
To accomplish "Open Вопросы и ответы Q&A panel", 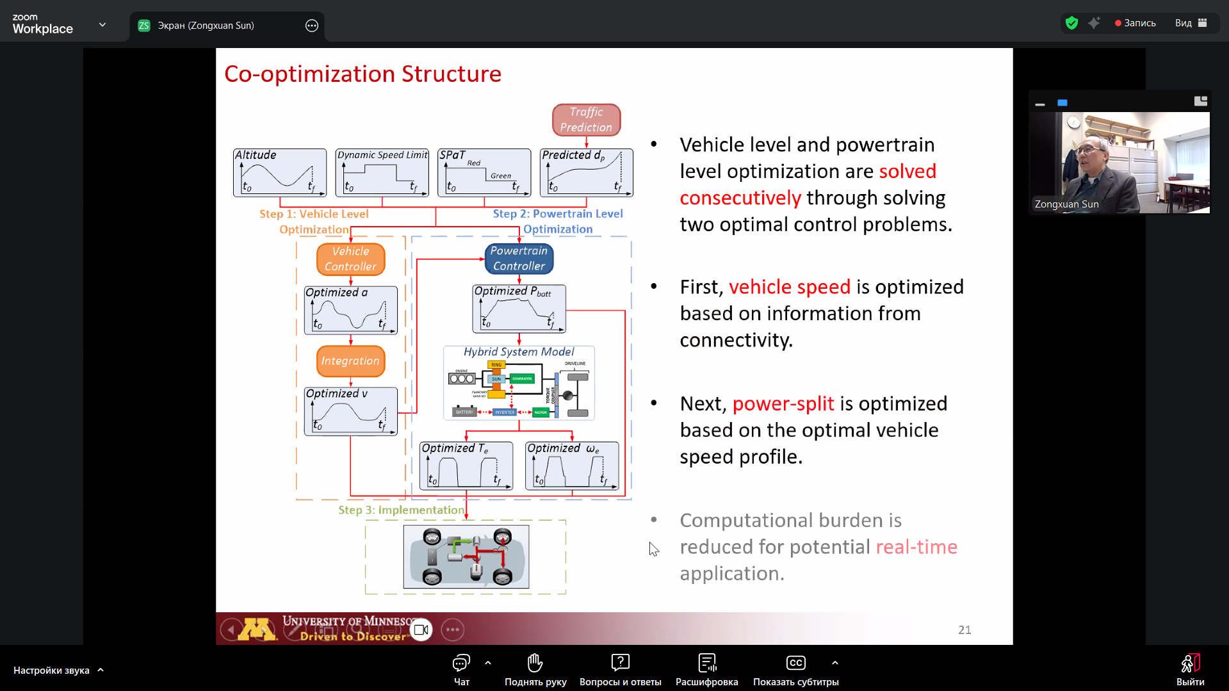I will tap(620, 669).
